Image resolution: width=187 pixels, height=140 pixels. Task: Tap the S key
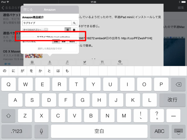(x=32, y=100)
